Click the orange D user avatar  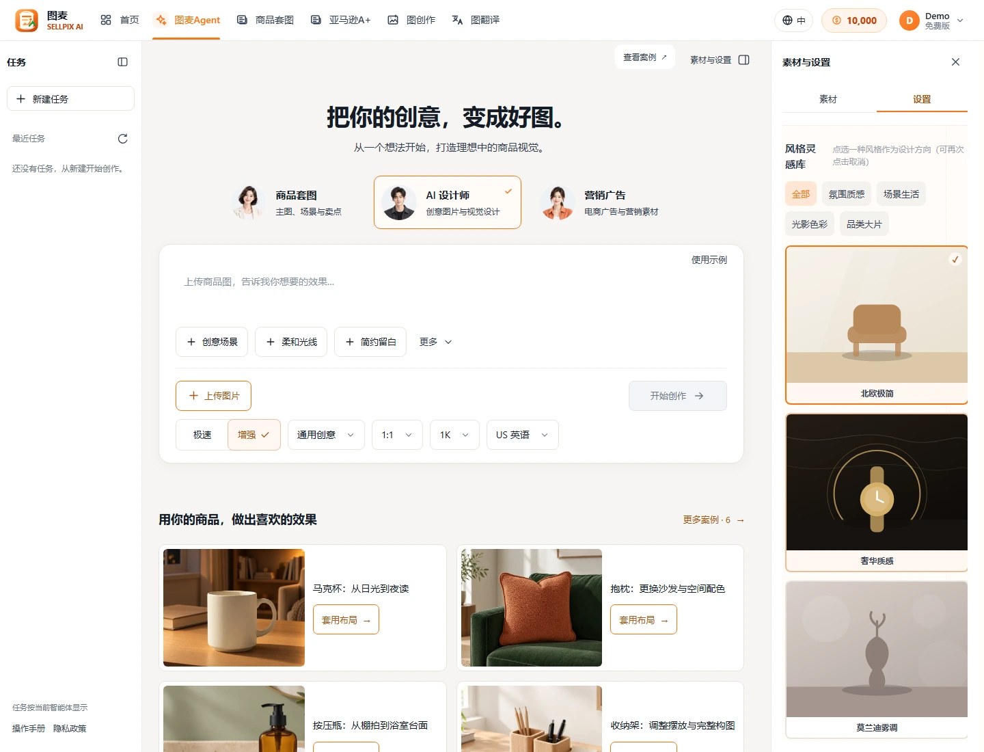[x=910, y=21]
